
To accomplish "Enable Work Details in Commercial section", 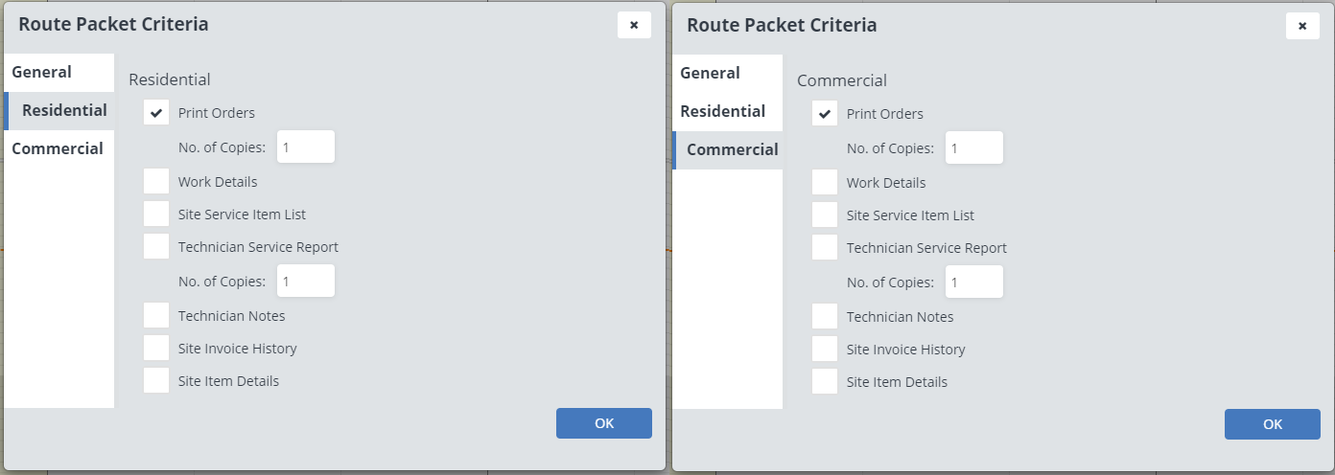I will (x=825, y=182).
